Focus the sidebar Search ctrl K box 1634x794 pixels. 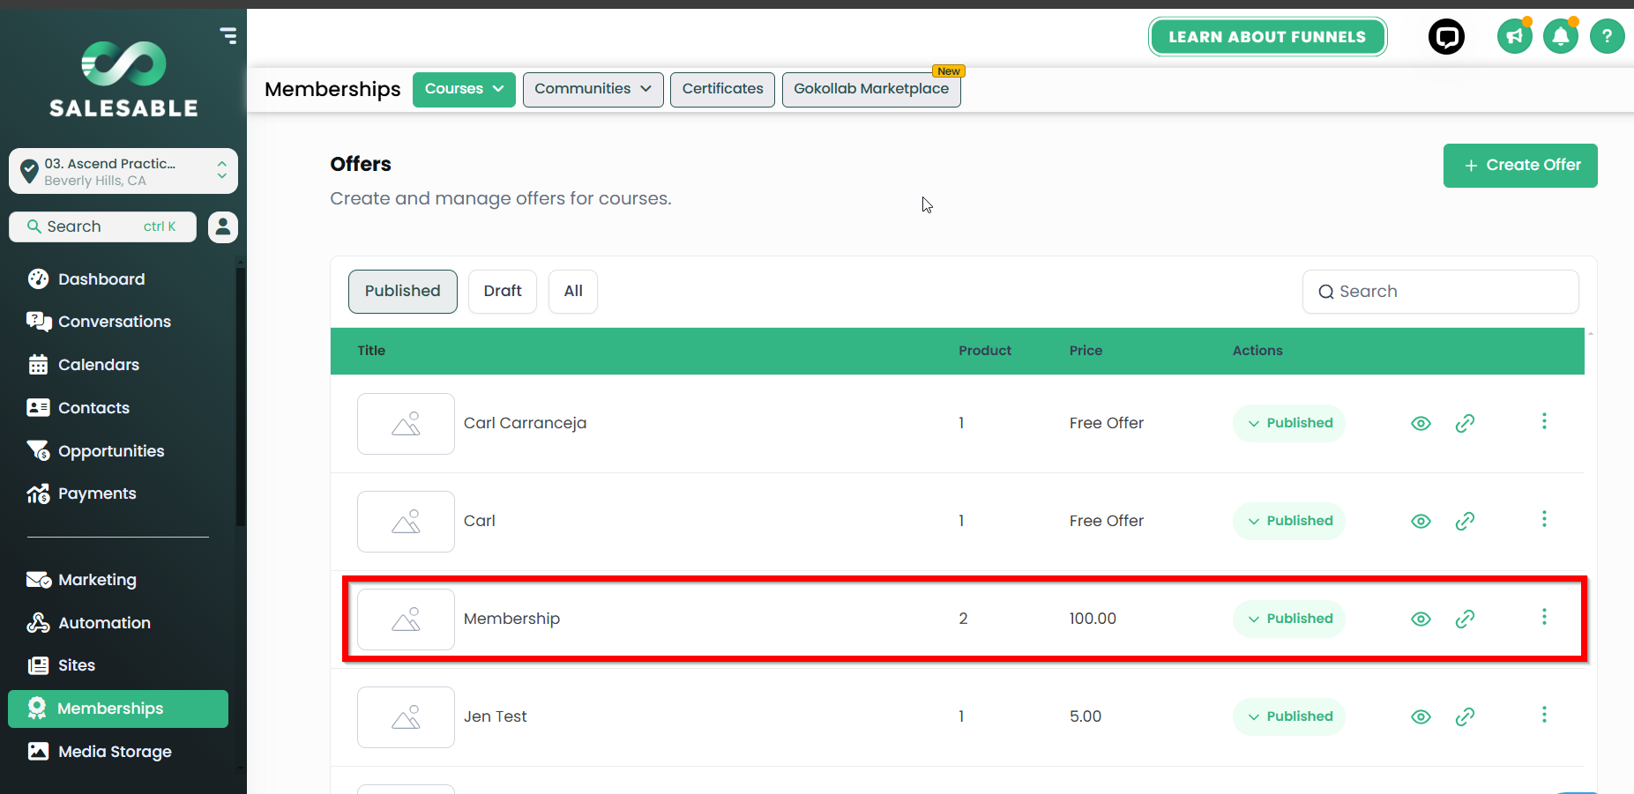point(102,226)
